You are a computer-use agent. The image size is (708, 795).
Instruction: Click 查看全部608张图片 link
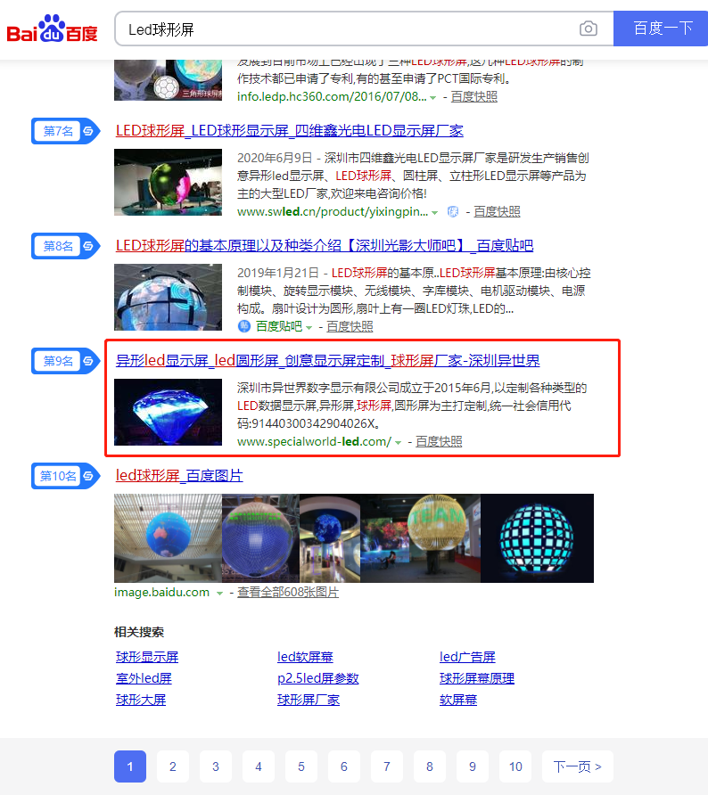pyautogui.click(x=288, y=592)
